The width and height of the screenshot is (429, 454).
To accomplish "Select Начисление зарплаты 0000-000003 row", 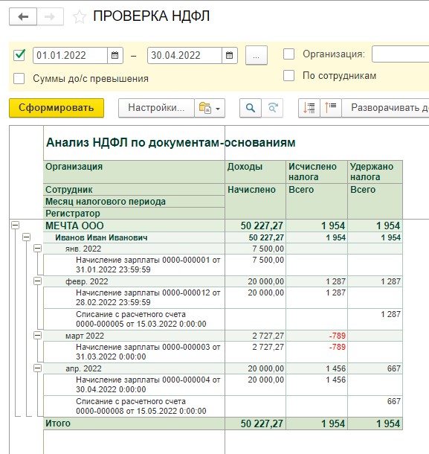I will [x=135, y=352].
